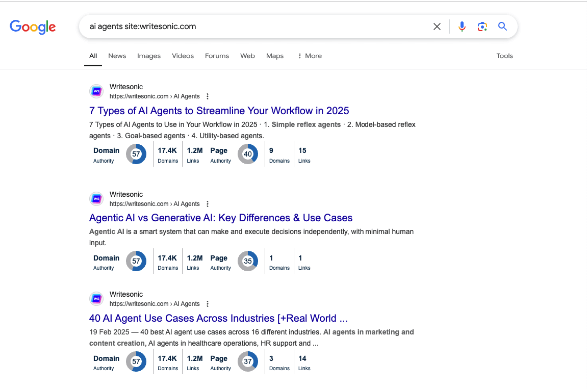Expand the More search filters menu
This screenshot has width=587, height=389.
coord(310,56)
